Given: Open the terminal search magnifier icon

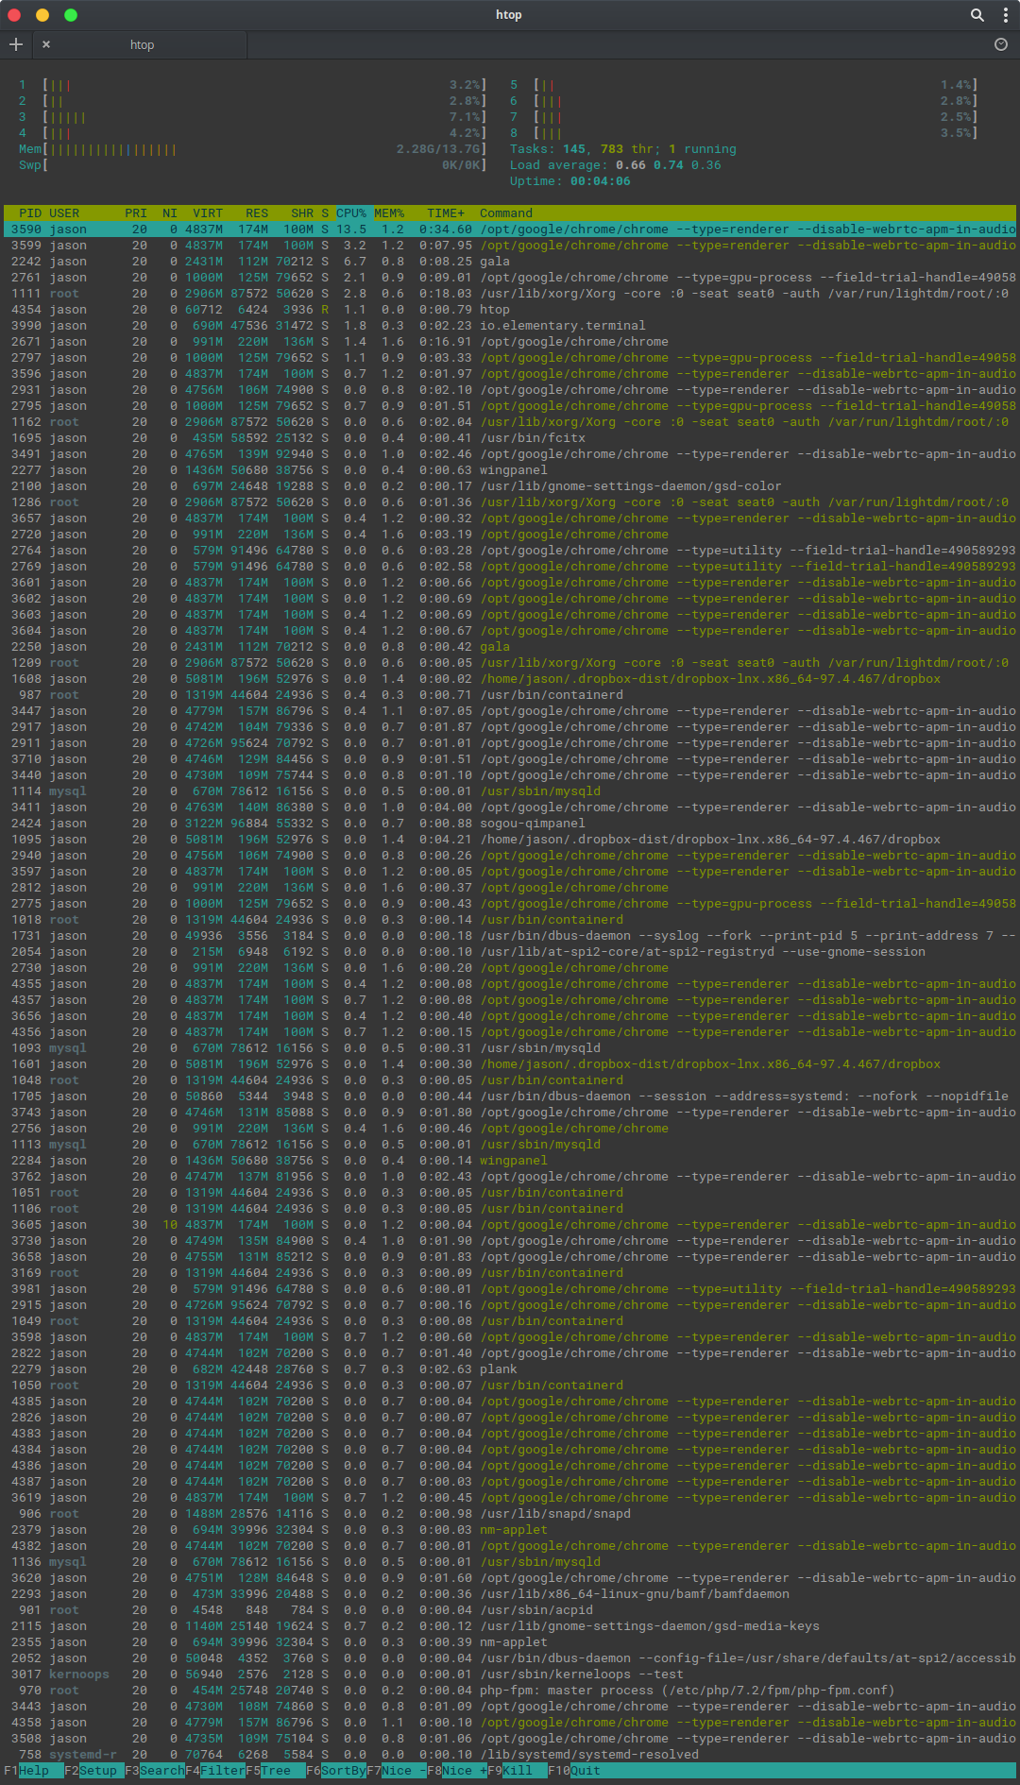Looking at the screenshot, I should click(977, 15).
